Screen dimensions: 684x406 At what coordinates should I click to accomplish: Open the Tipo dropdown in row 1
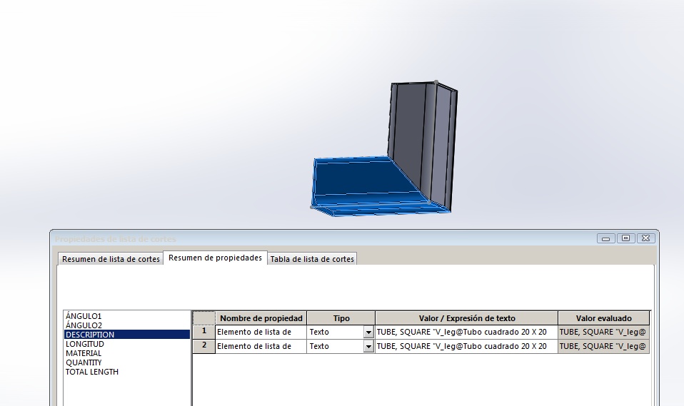click(368, 333)
